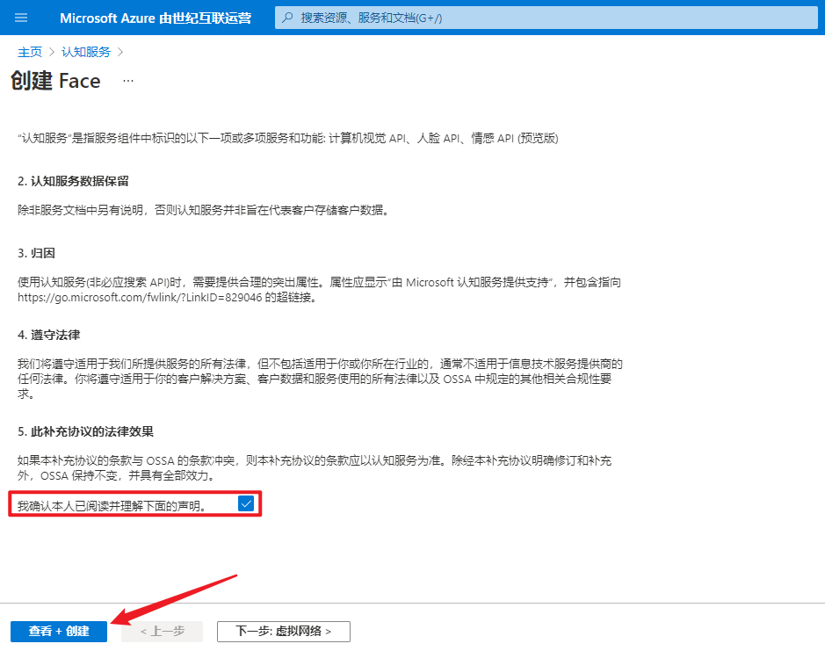Click the 查看 + 创建 button
Screen dimensions: 825x651
click(59, 631)
